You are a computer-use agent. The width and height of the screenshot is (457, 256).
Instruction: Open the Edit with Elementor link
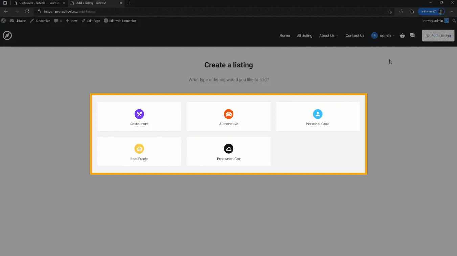120,21
